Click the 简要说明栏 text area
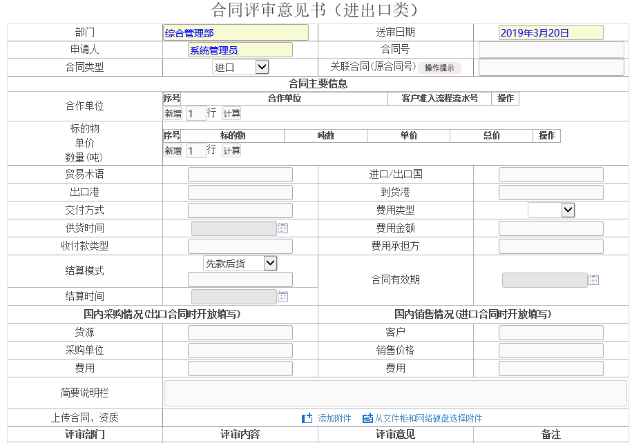This screenshot has height=443, width=632. (395, 393)
